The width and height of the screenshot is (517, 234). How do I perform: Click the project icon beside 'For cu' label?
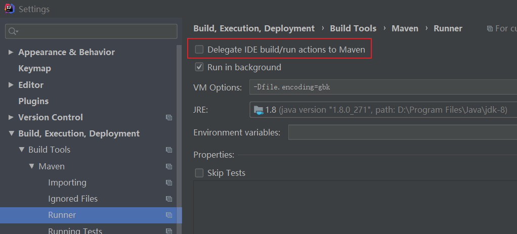(x=490, y=29)
